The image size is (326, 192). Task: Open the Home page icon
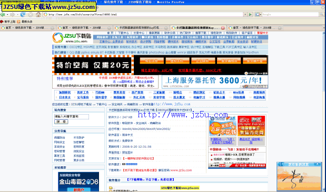38,15
